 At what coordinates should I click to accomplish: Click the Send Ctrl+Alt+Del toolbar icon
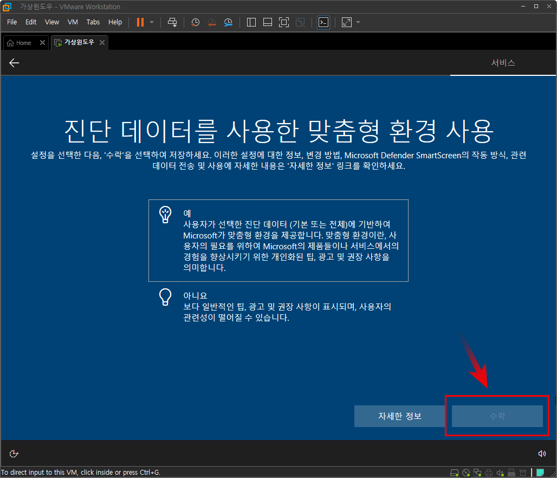point(172,22)
